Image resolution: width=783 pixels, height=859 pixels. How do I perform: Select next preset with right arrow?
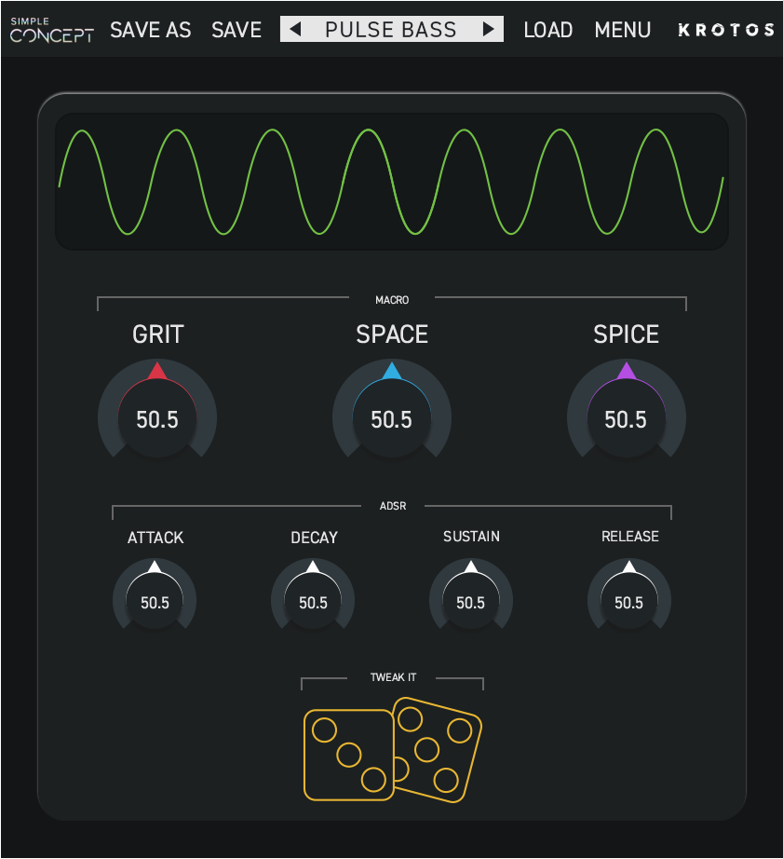click(x=489, y=29)
